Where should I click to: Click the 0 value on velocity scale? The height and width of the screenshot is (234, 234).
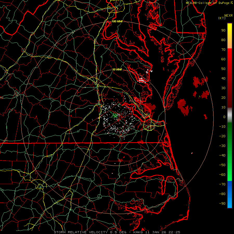click(x=224, y=117)
